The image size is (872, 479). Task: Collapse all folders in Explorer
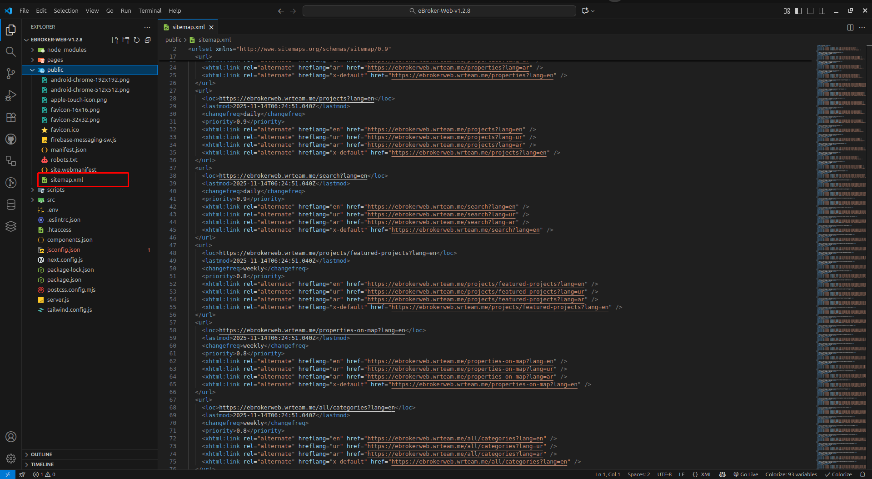coord(147,40)
